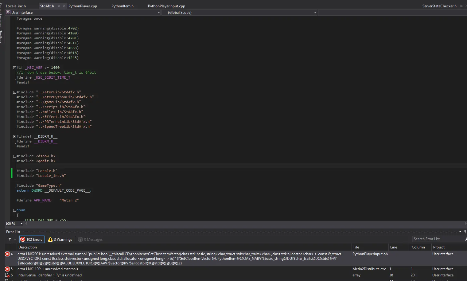Click the UserInterface project icon in navigation bar
The width and height of the screenshot is (467, 281).
click(x=8, y=13)
